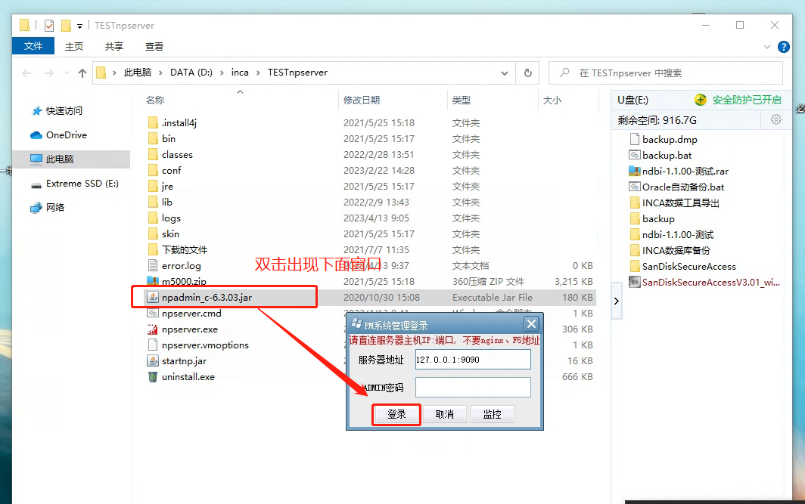Sort files by 大小 column header
Screen dimensions: 805x504
tap(552, 100)
